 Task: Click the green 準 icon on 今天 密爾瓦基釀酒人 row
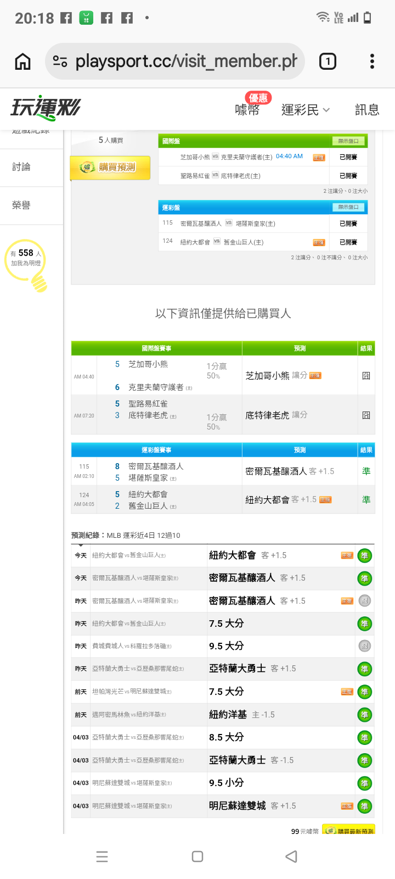tap(364, 578)
